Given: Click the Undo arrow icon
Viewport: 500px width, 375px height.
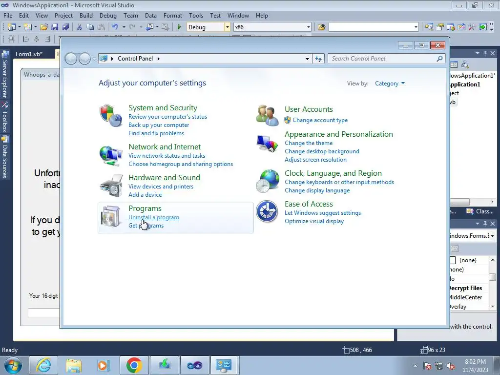Looking at the screenshot, I should tap(115, 27).
